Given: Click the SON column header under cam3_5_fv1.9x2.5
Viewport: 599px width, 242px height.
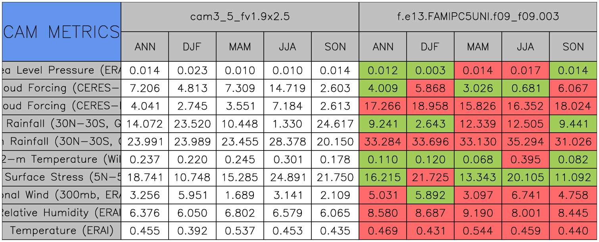Looking at the screenshot, I should click(x=335, y=47).
